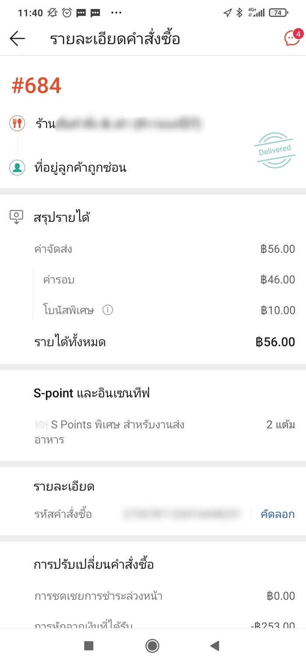Viewport: 306px width, 665px height.
Task: Tap the alarm clock status bar icon
Action: [67, 13]
